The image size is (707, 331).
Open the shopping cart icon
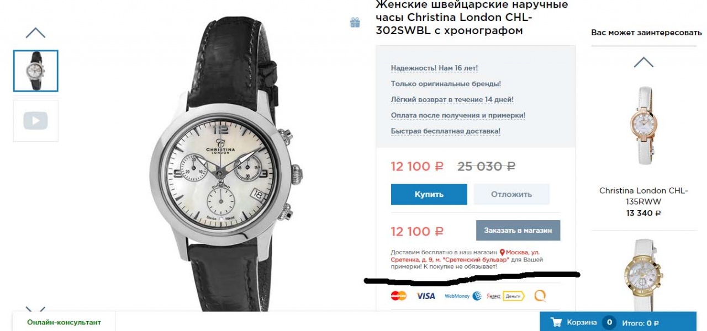tap(556, 323)
